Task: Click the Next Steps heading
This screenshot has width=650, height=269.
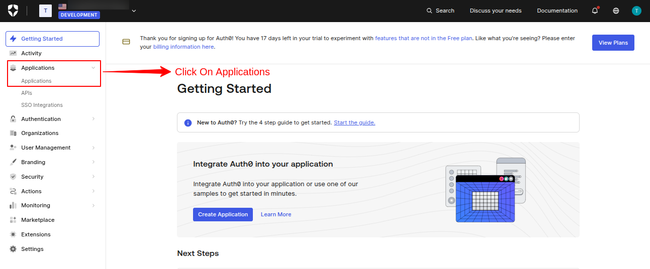Action: 198,253
